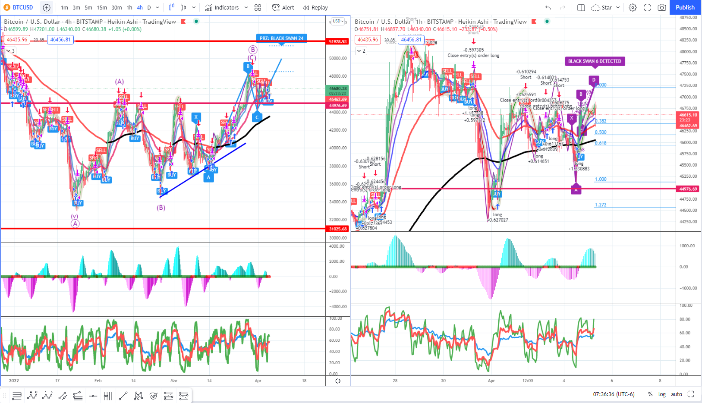Screen dimensions: 702x403
Task: Click the red 46435.96 sell price box on left chart
Action: pos(17,39)
